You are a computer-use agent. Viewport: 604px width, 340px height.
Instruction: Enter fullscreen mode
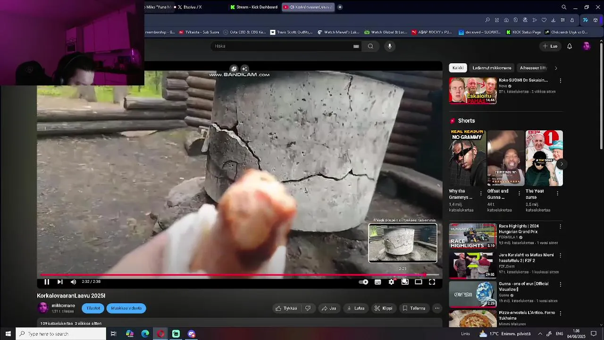(432, 282)
